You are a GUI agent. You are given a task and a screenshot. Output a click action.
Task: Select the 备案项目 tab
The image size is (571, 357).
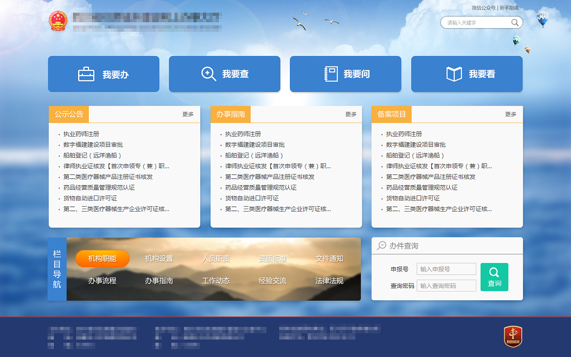pyautogui.click(x=392, y=114)
